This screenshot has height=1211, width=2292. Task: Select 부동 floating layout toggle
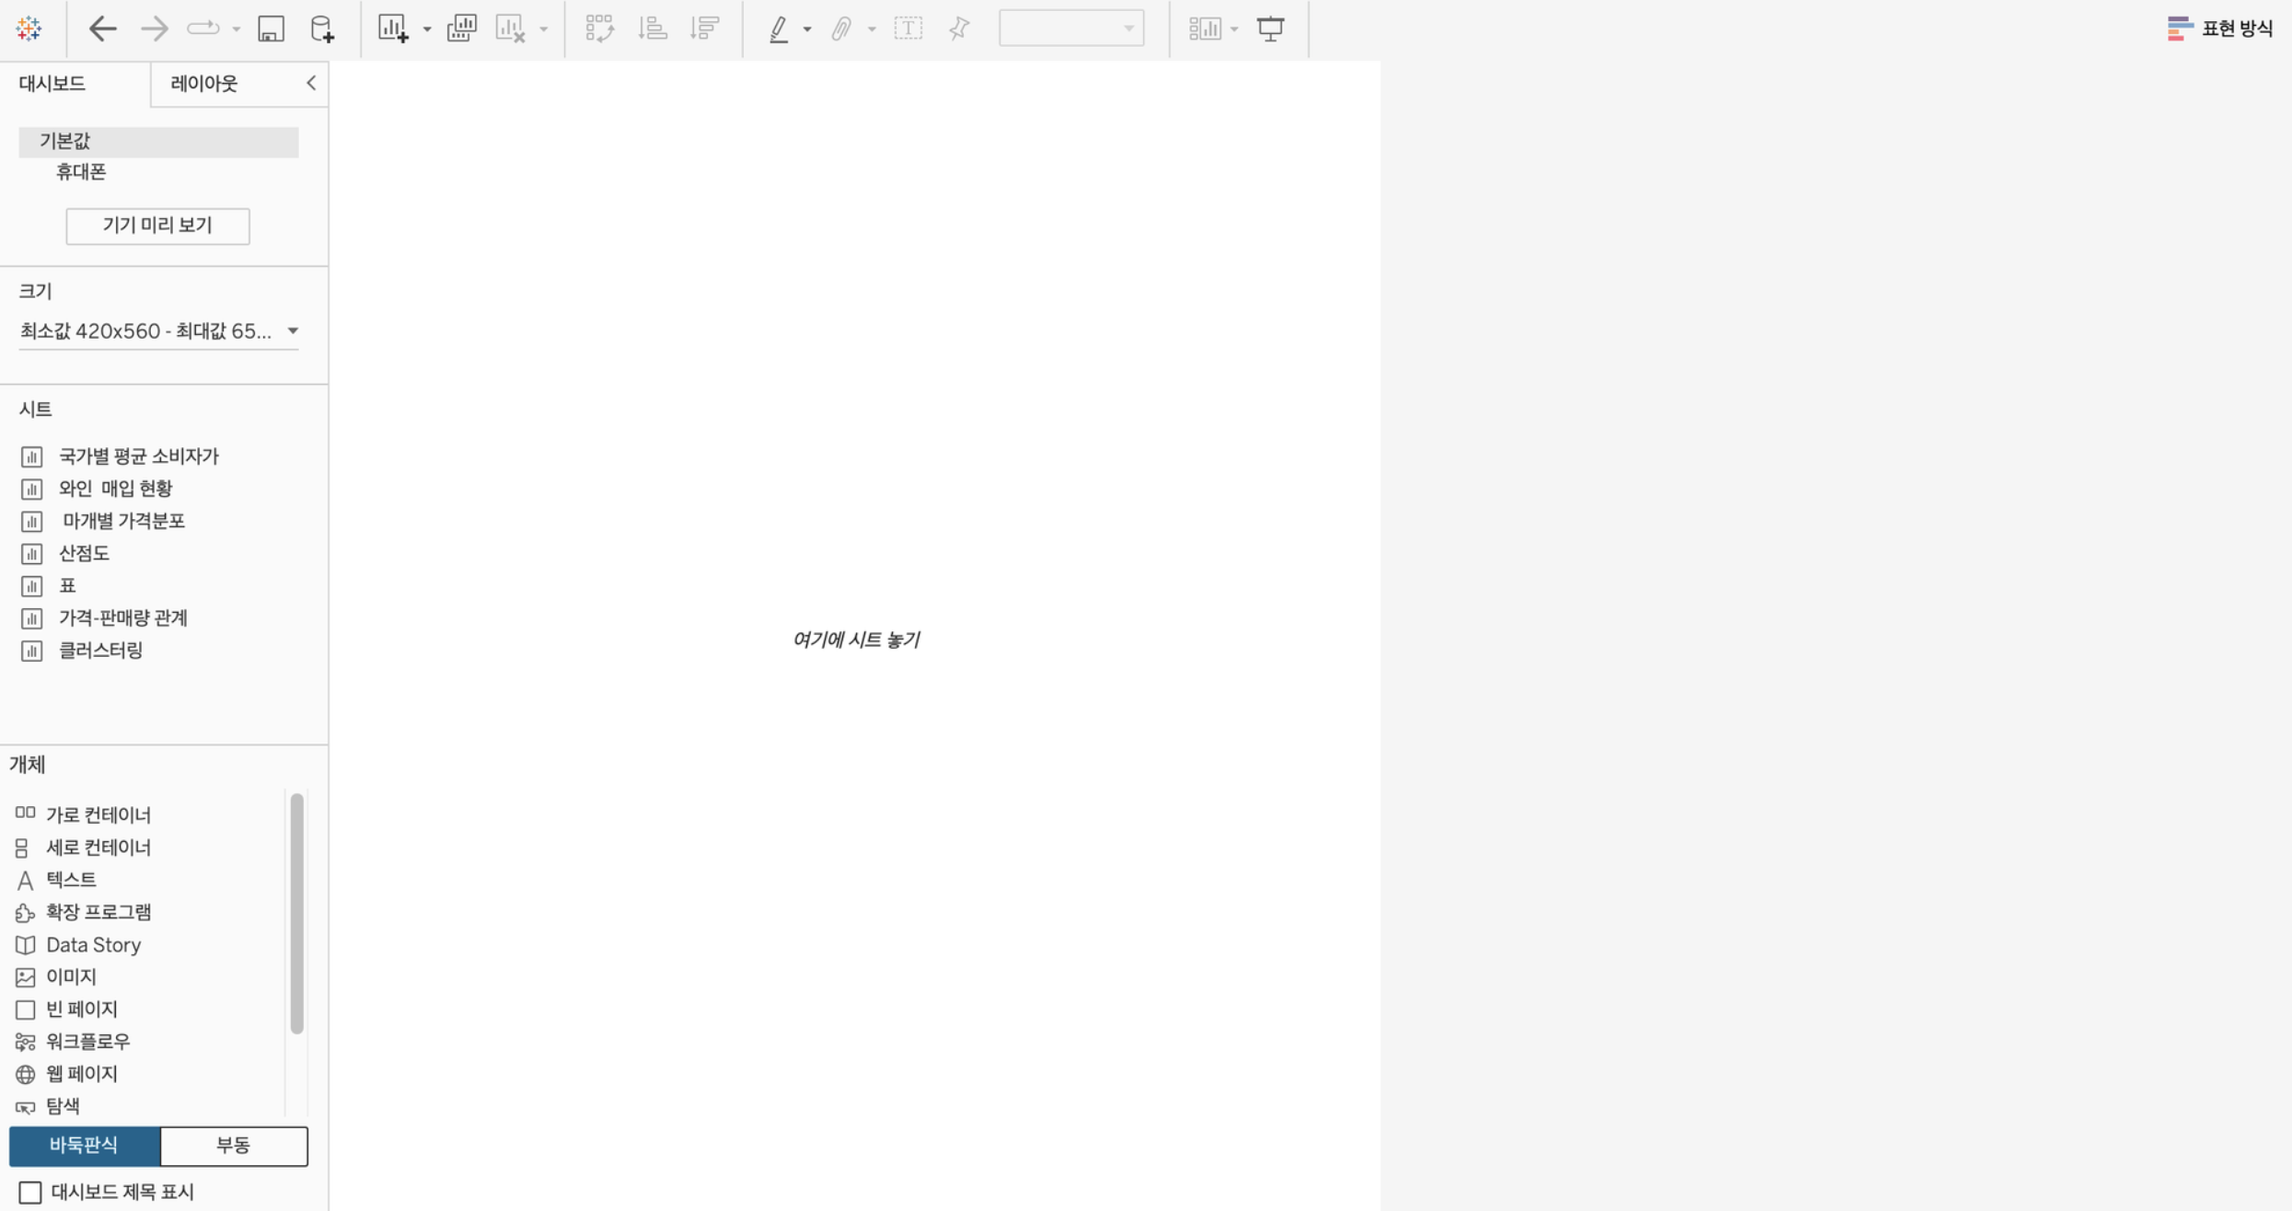(x=233, y=1145)
